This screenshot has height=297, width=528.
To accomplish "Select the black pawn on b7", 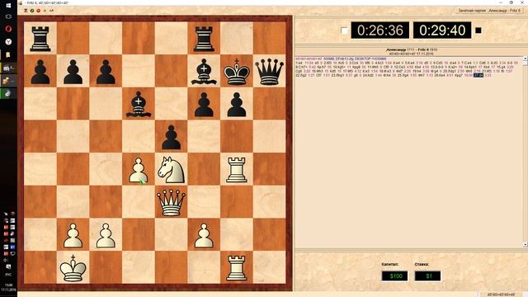I will click(x=73, y=72).
